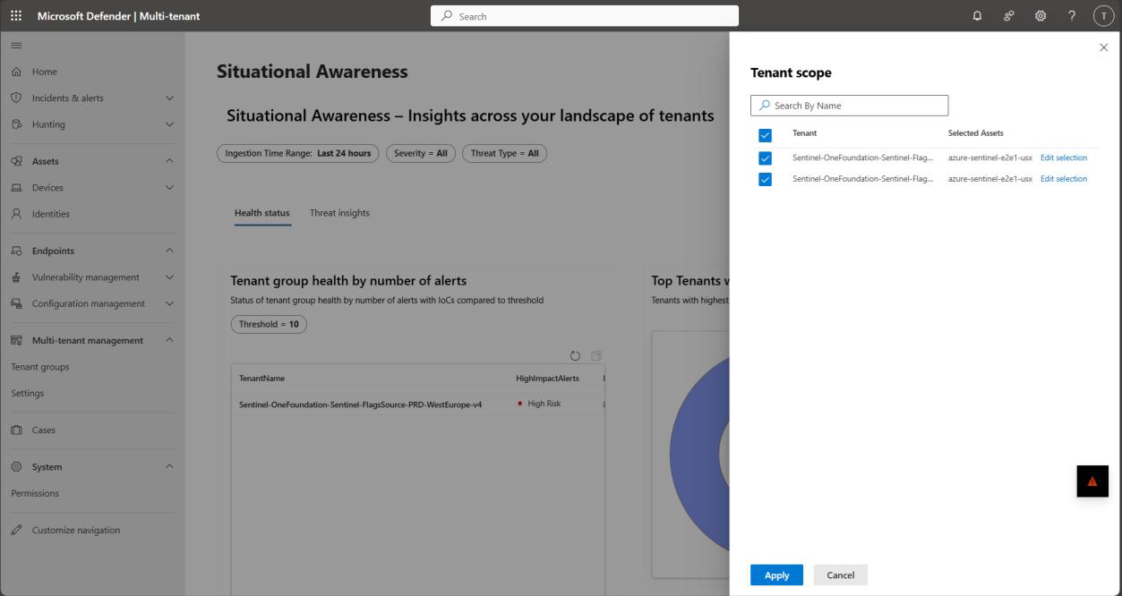The height and width of the screenshot is (596, 1122).
Task: Collapse the Endpoints section chevron
Action: click(x=169, y=251)
